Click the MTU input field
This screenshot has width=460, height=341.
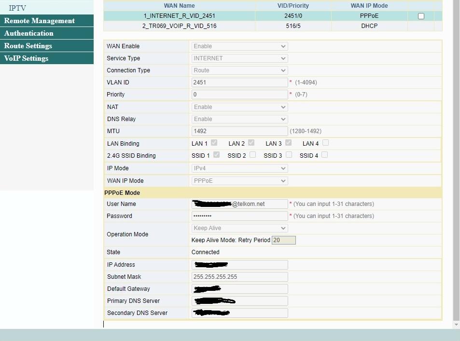point(239,131)
